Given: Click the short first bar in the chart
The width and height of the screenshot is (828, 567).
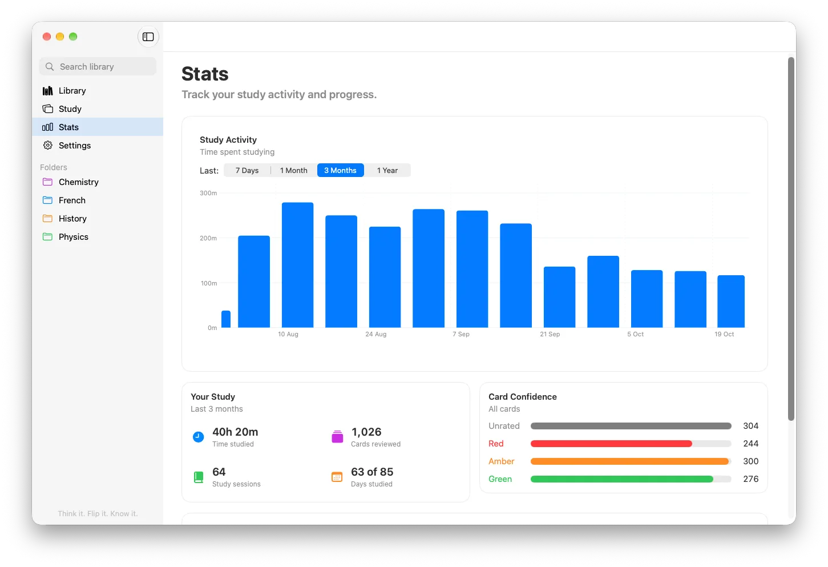Looking at the screenshot, I should click(x=226, y=319).
